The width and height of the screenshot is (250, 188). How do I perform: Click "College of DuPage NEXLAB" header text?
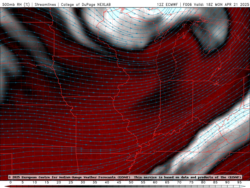pos(86,4)
